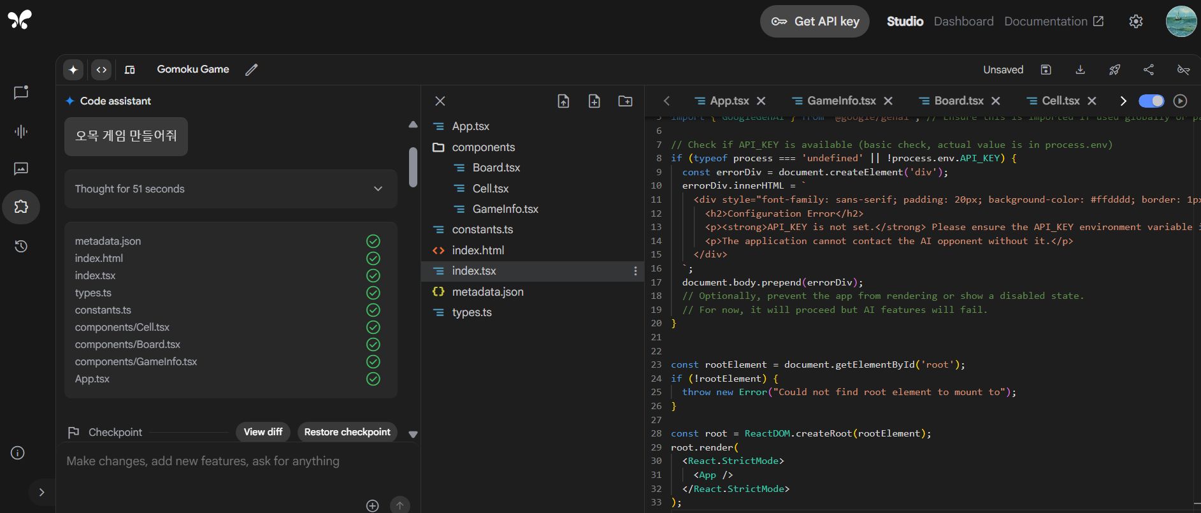
Task: Click the save app icon
Action: (1046, 69)
